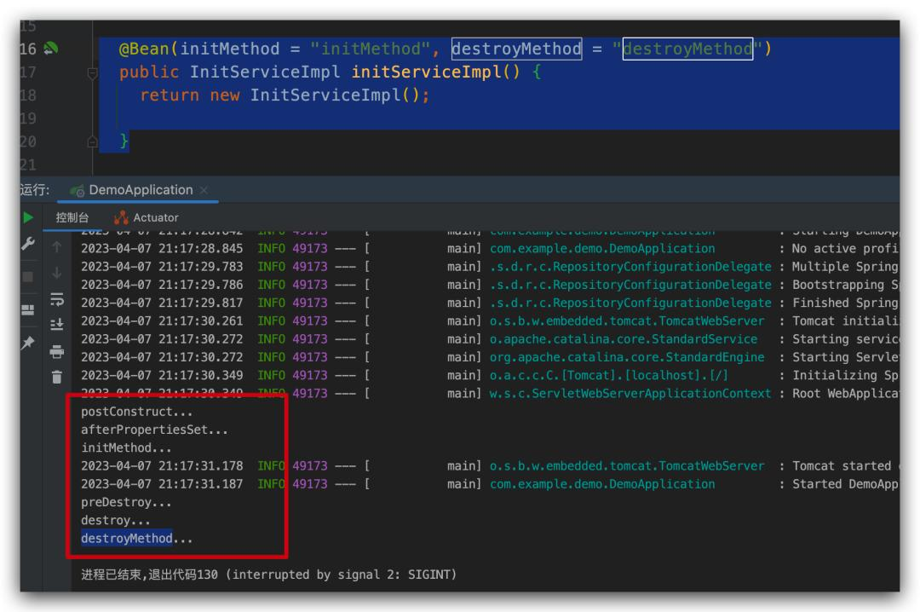Image resolution: width=920 pixels, height=612 pixels.
Task: Click RepositoryConfigurationDelegate link in 21:17:29.817 line
Action: [x=630, y=303]
